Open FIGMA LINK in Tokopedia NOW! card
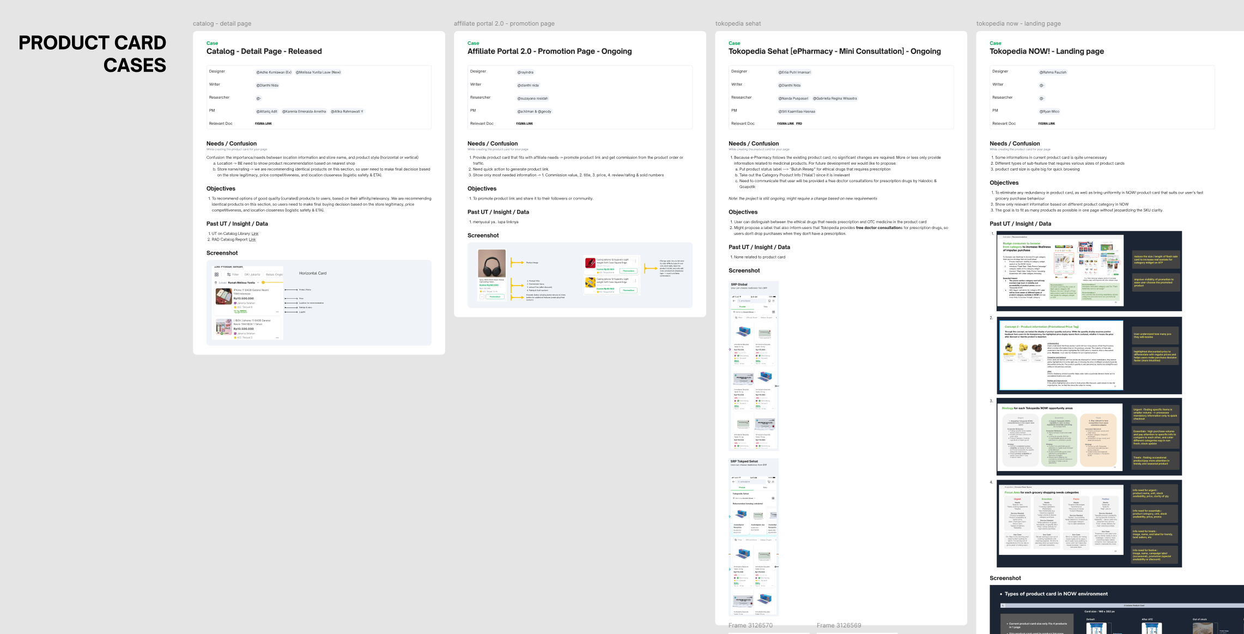This screenshot has width=1244, height=634. (1047, 124)
